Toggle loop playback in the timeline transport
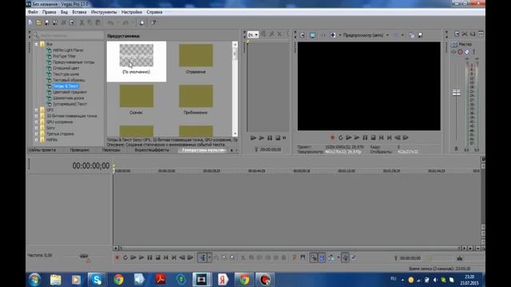Screen dimensions: 511x287 click(x=125, y=258)
